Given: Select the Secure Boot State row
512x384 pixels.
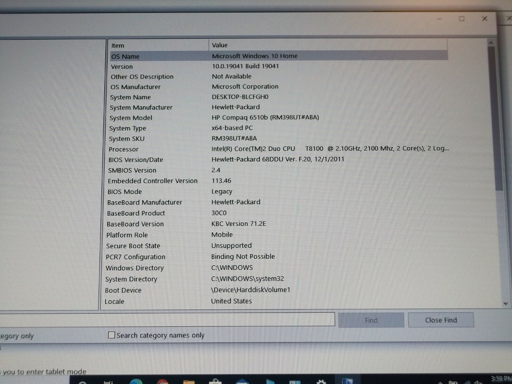Looking at the screenshot, I should (x=279, y=246).
